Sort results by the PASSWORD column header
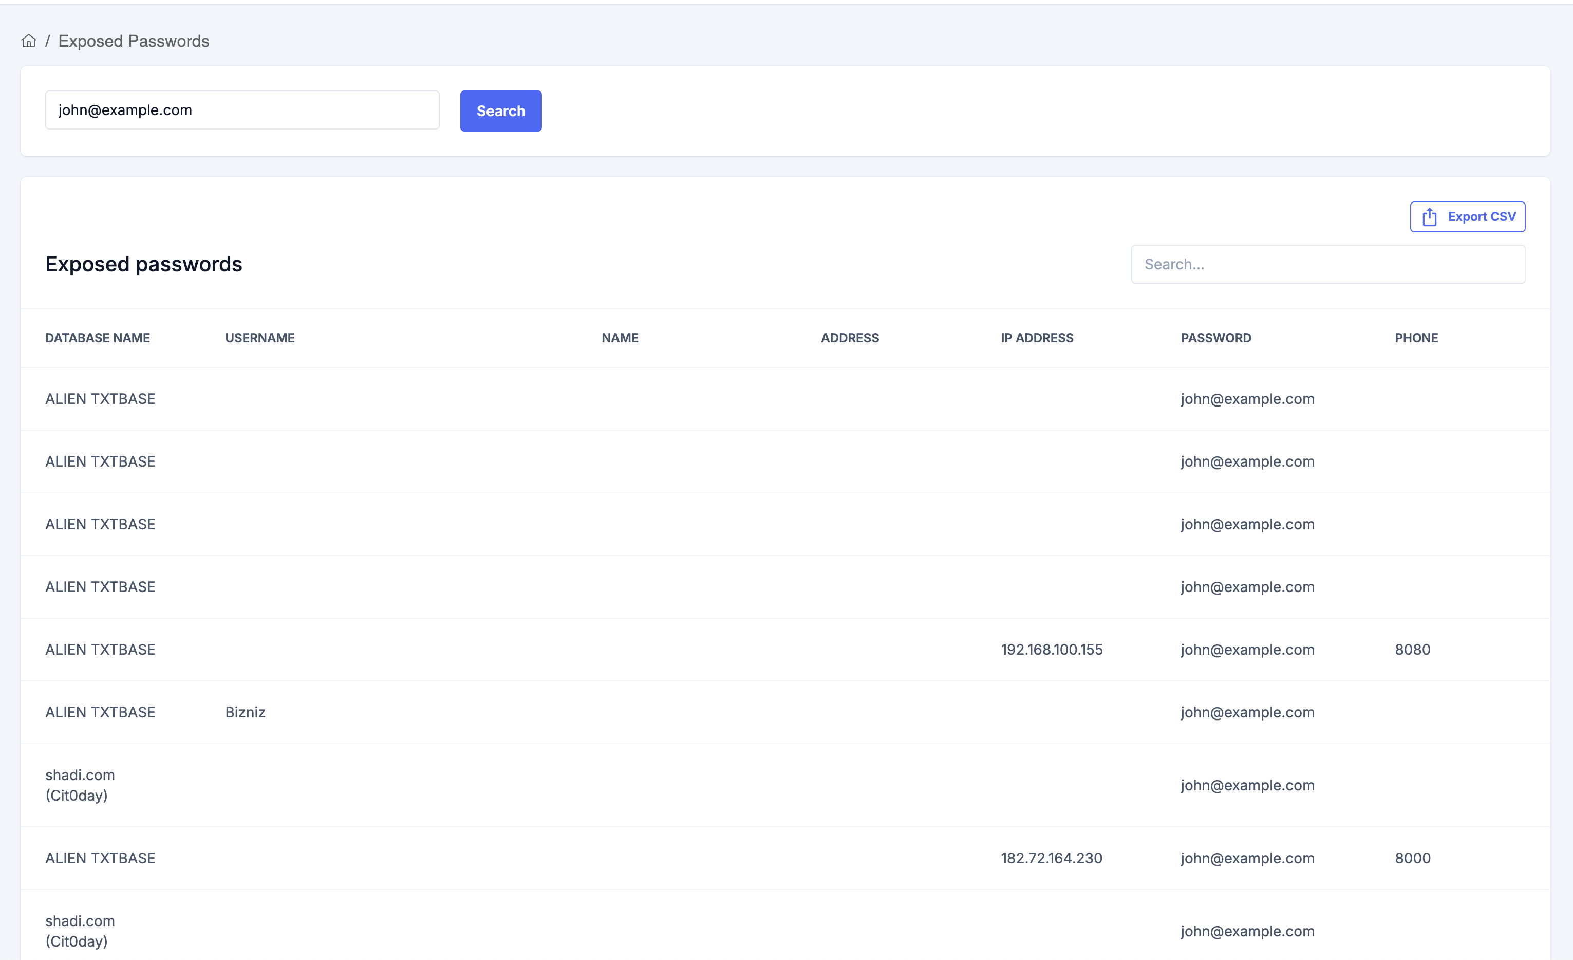1573x960 pixels. [x=1215, y=337]
